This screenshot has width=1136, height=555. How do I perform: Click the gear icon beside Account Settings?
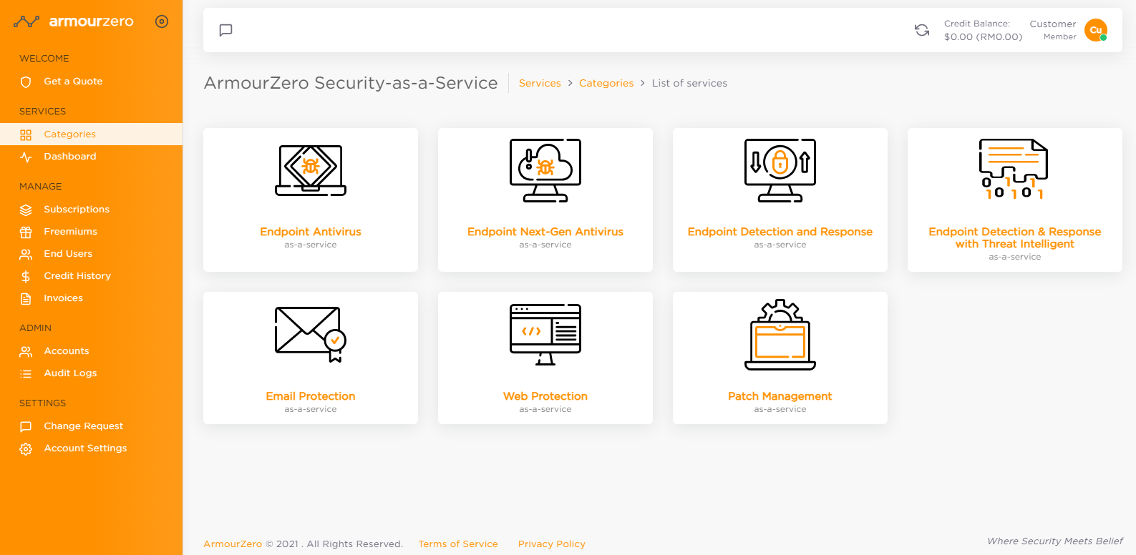26,449
